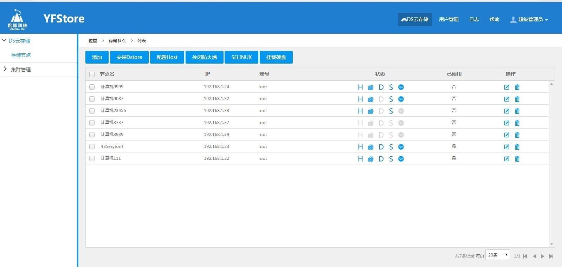
Task: Click the D status icon for 435eryturrt
Action: click(x=381, y=147)
